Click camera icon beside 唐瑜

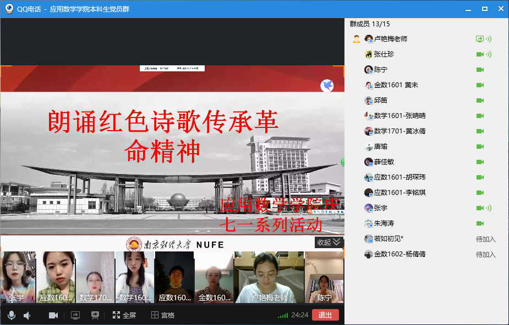480,147
